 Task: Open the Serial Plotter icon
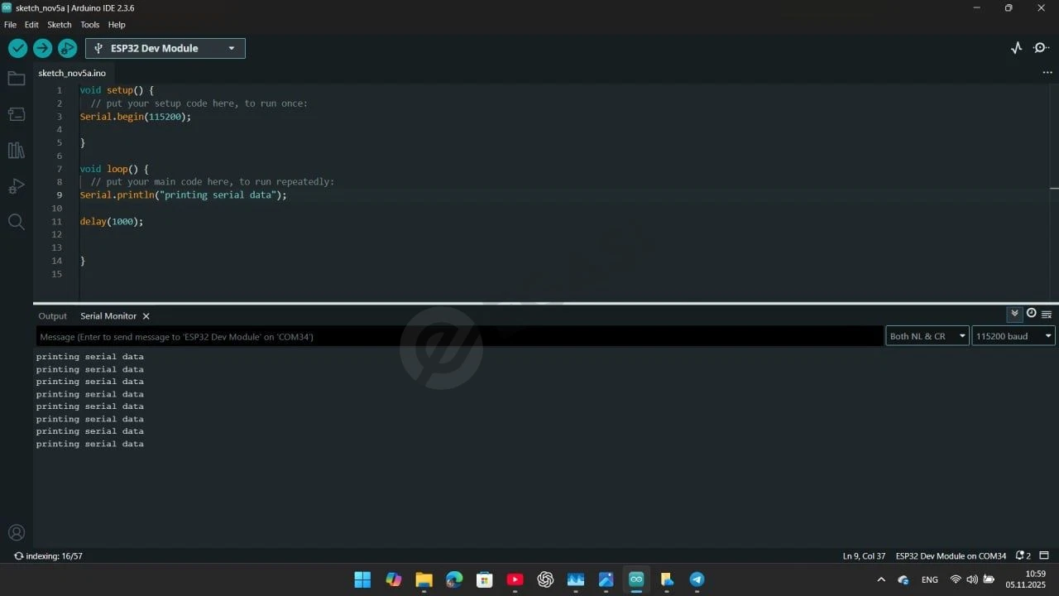1017,48
